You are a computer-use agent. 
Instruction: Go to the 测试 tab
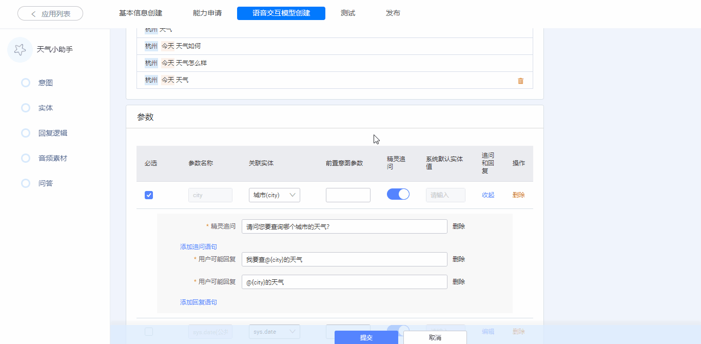point(348,13)
